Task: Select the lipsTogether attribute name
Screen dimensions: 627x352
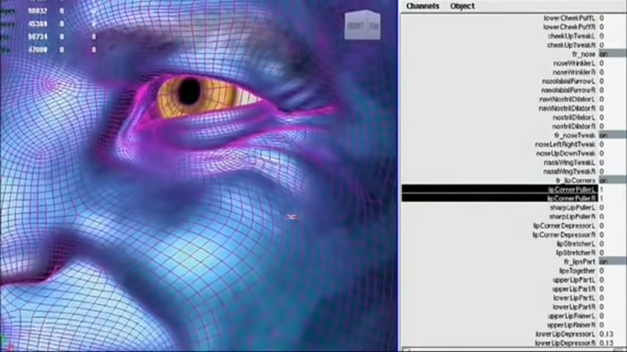Action: click(x=577, y=271)
